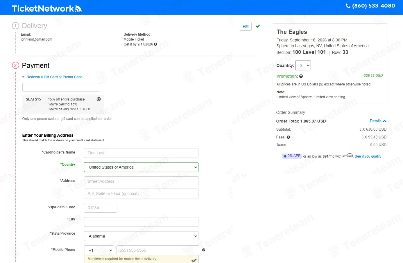
Task: Click the Mobile Phone help icon
Action: tap(204, 250)
